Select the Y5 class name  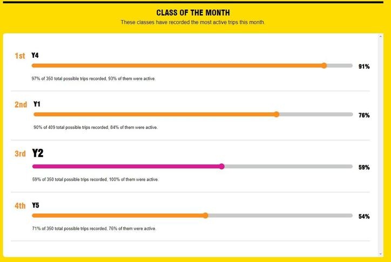coord(36,205)
